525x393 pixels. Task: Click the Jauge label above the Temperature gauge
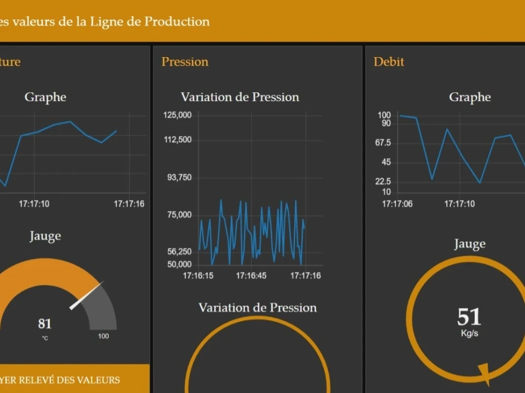(x=45, y=236)
